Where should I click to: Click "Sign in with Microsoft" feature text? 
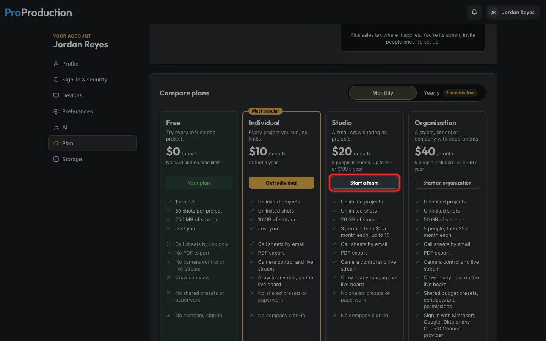click(x=449, y=325)
